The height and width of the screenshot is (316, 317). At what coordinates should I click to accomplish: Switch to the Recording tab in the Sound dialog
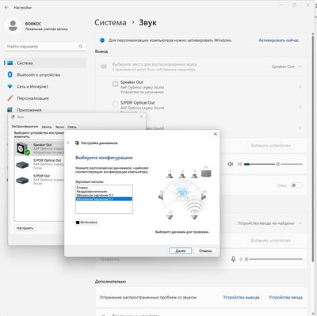pos(47,127)
